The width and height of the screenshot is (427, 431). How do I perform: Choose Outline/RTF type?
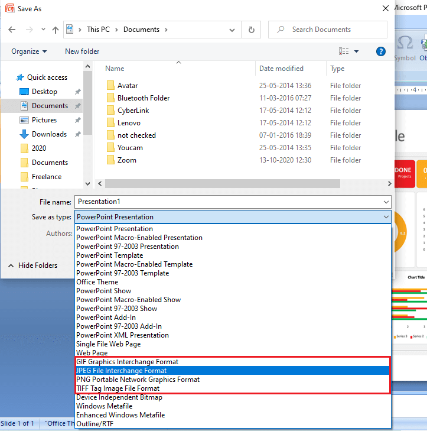pos(233,424)
